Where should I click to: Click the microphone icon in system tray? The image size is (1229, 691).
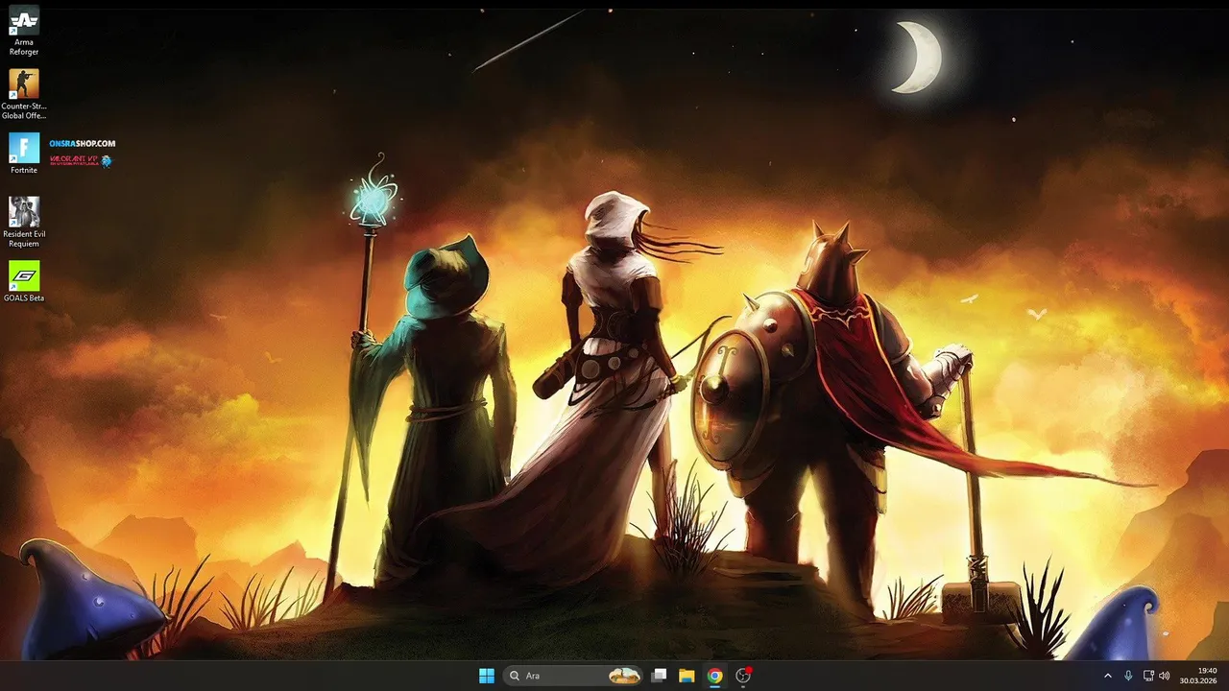[x=1128, y=676]
